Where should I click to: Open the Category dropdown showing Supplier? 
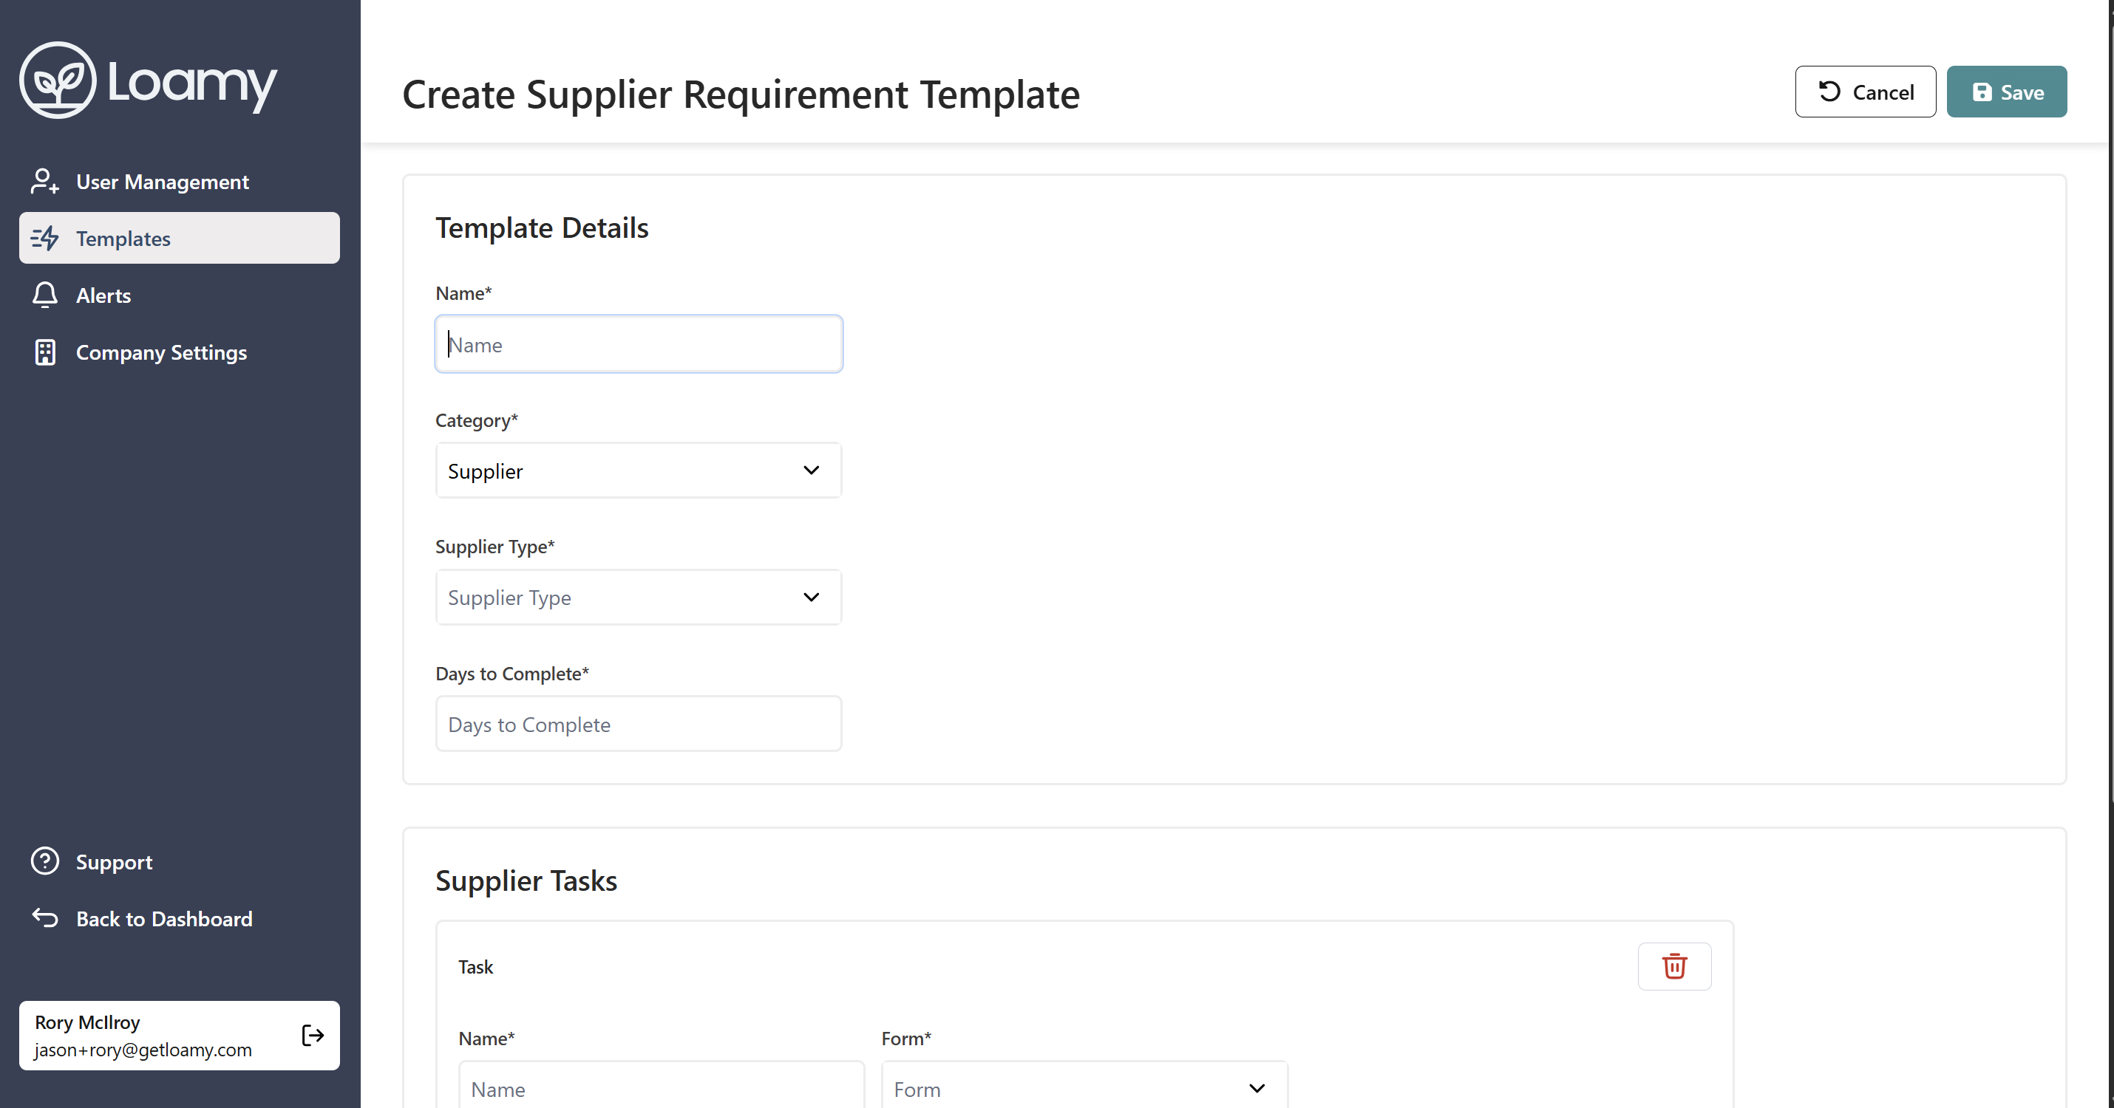coord(638,471)
